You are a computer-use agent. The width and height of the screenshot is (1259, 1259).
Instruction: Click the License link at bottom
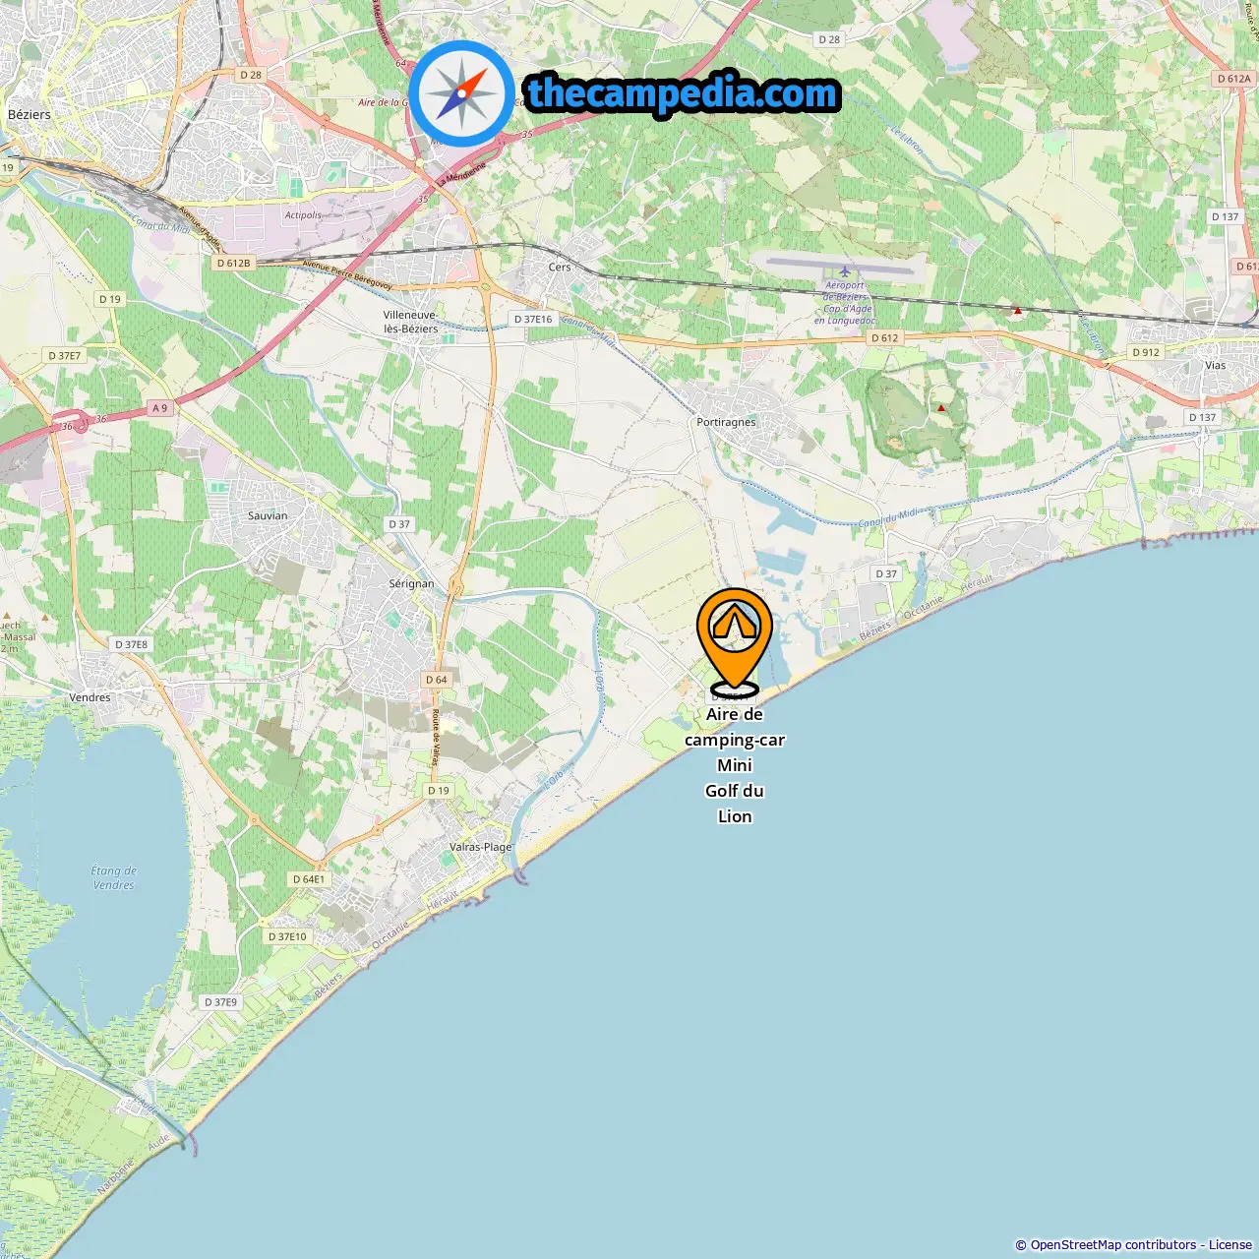[x=1230, y=1244]
